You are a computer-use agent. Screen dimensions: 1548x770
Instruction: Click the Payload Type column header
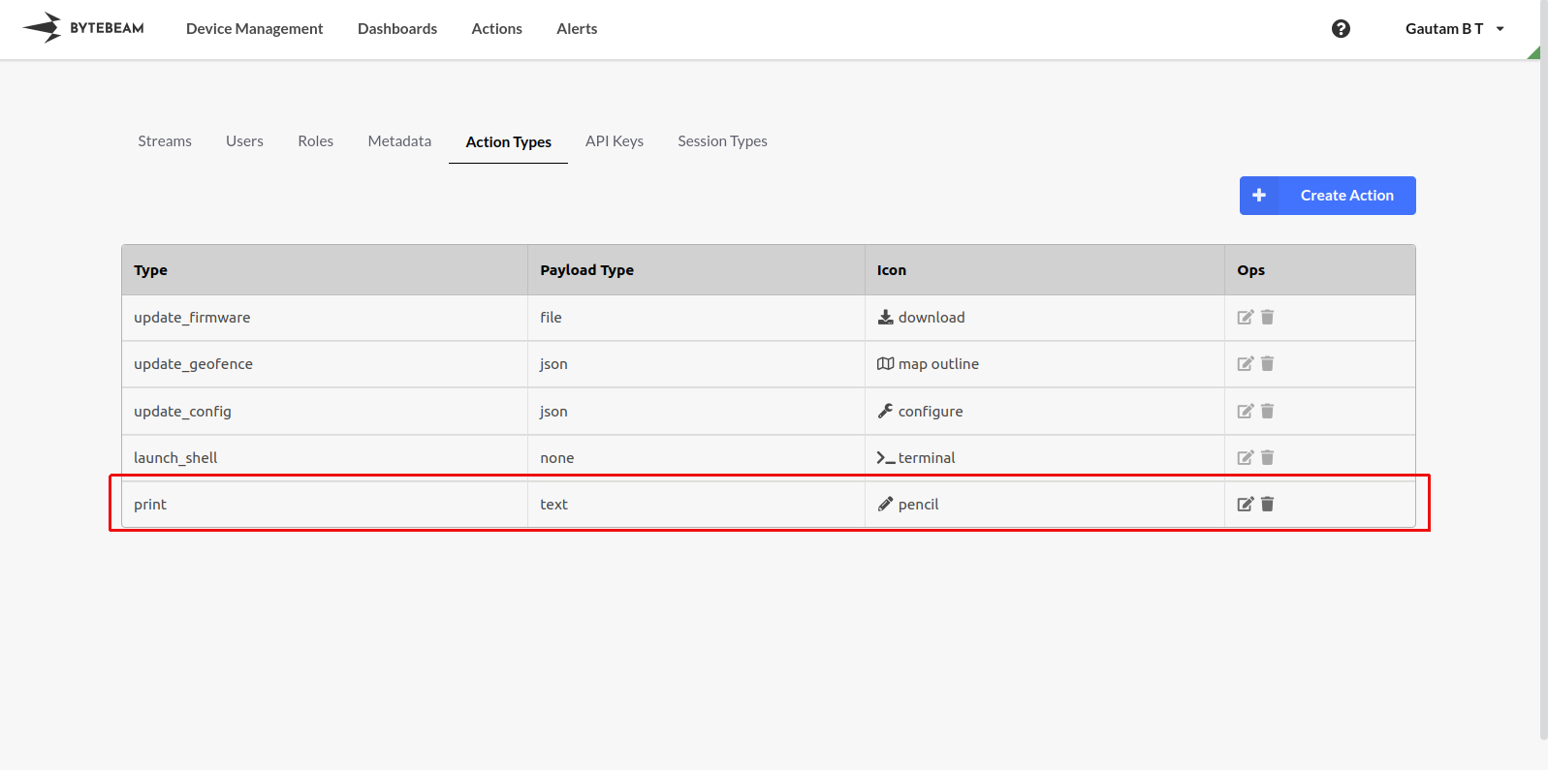click(696, 270)
